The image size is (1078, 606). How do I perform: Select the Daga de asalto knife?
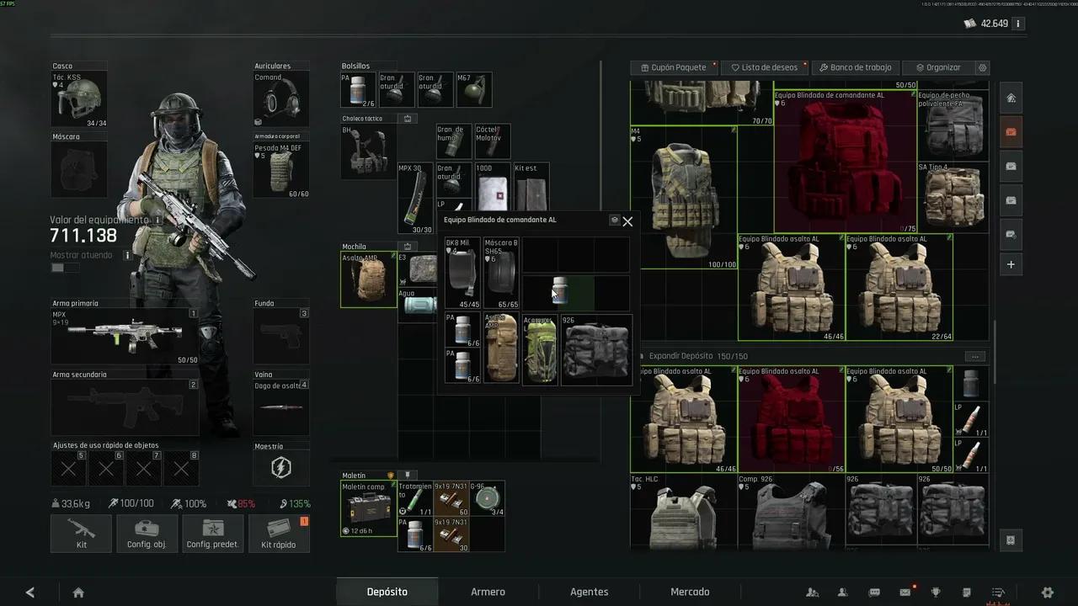(281, 408)
